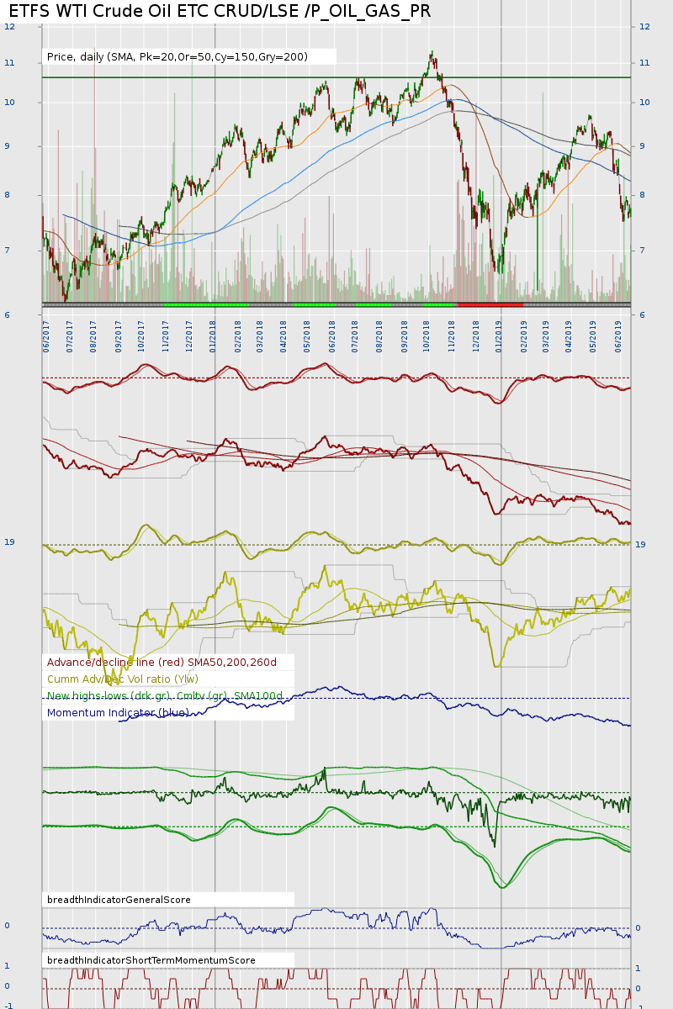Click the Cumm Adv/Dec Vol ratio legend

click(x=123, y=679)
